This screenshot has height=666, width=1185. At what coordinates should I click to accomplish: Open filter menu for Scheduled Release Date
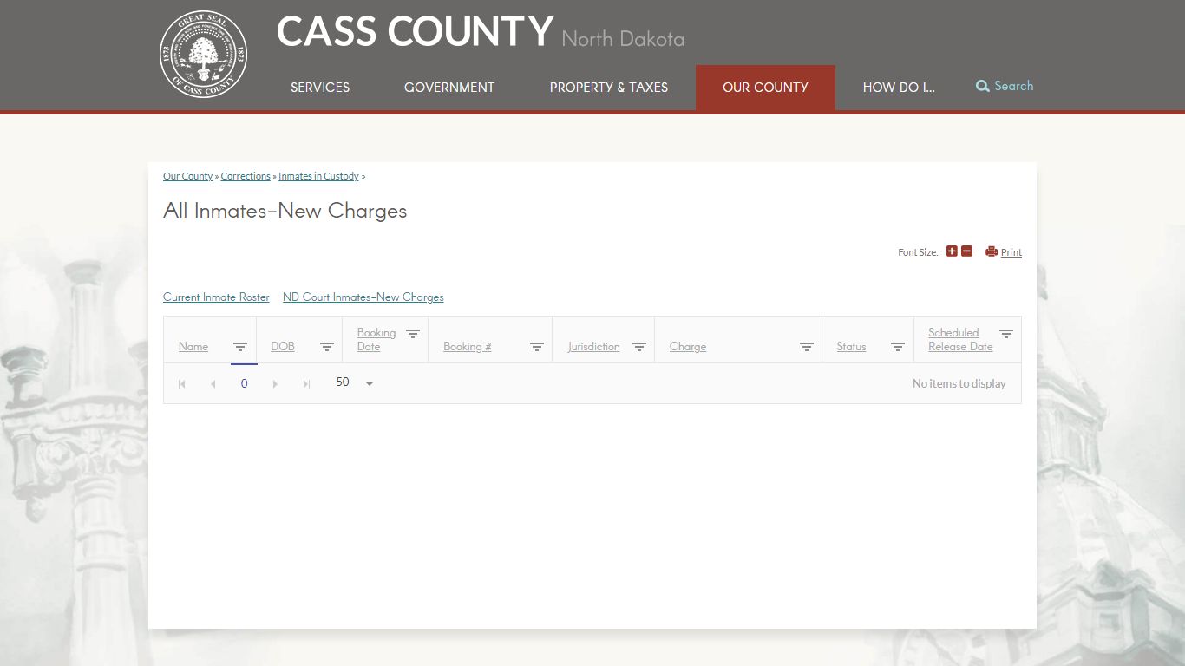tap(1006, 333)
